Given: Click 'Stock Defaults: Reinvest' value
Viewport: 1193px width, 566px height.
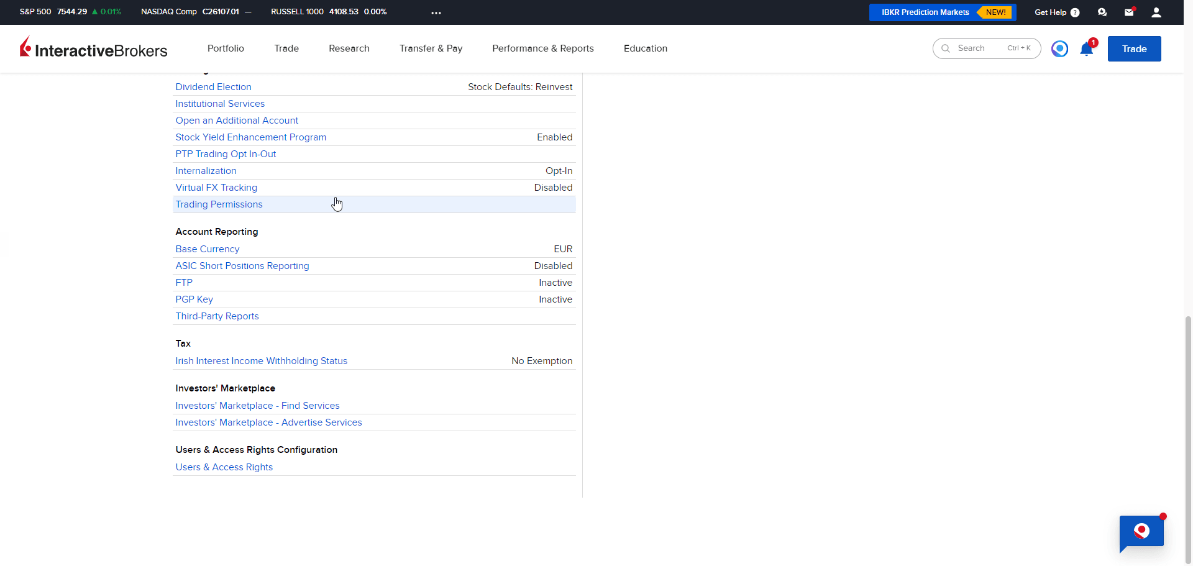Looking at the screenshot, I should click(x=520, y=87).
